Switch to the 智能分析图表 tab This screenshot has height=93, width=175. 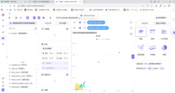coord(161,23)
